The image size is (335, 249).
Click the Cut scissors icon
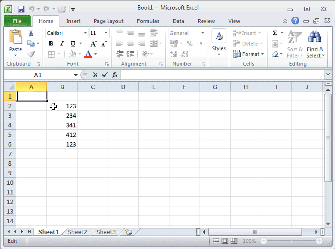click(x=31, y=34)
